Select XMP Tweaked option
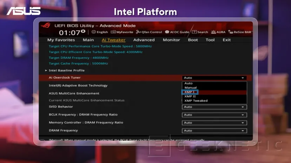The width and height of the screenshot is (291, 163). pos(214,101)
